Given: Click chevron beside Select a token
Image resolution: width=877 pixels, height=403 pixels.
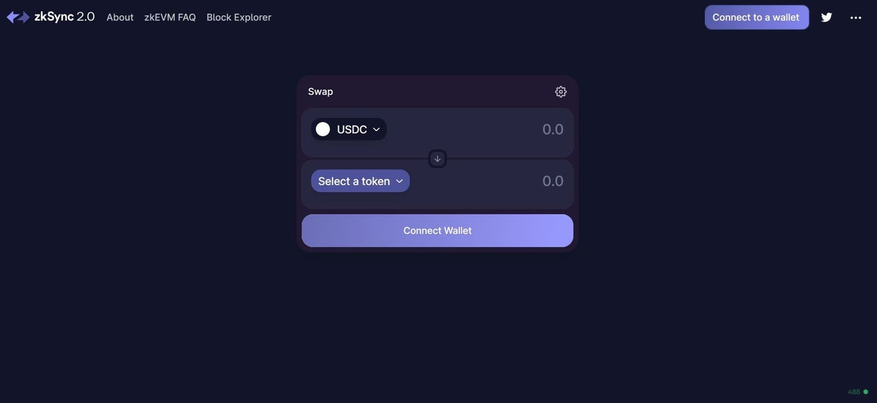Looking at the screenshot, I should point(400,181).
